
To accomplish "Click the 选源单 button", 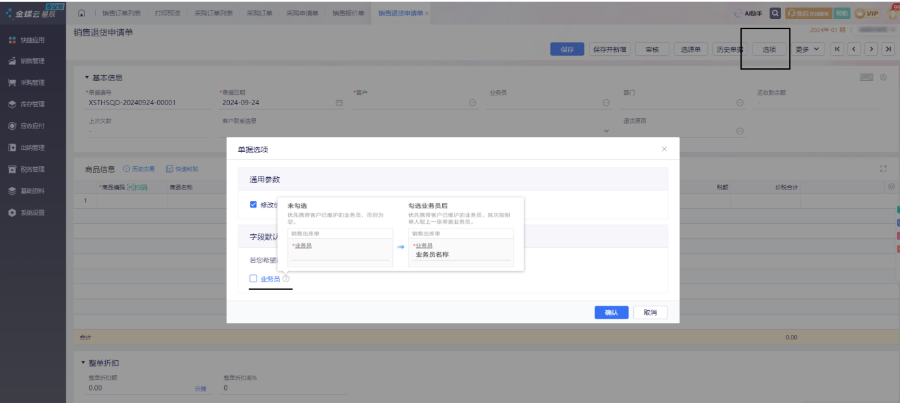I will click(x=690, y=49).
